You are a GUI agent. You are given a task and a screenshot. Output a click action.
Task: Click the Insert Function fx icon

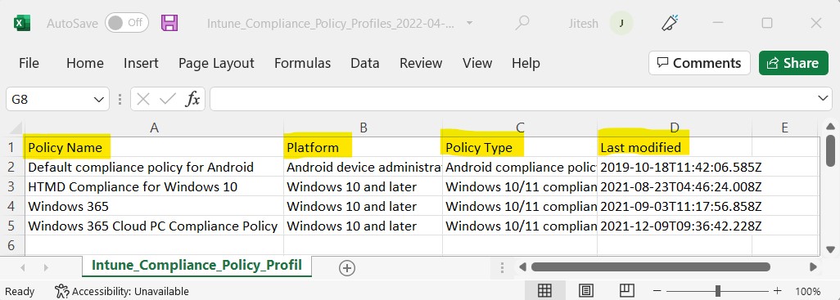[192, 99]
